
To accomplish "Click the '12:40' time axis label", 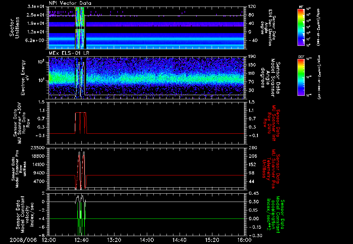I will 81,240.
